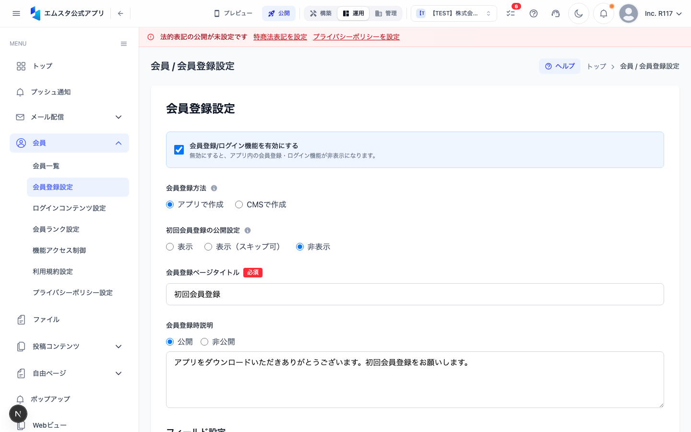Switch to 構築 mode tab
This screenshot has height=432, width=691.
tap(321, 13)
